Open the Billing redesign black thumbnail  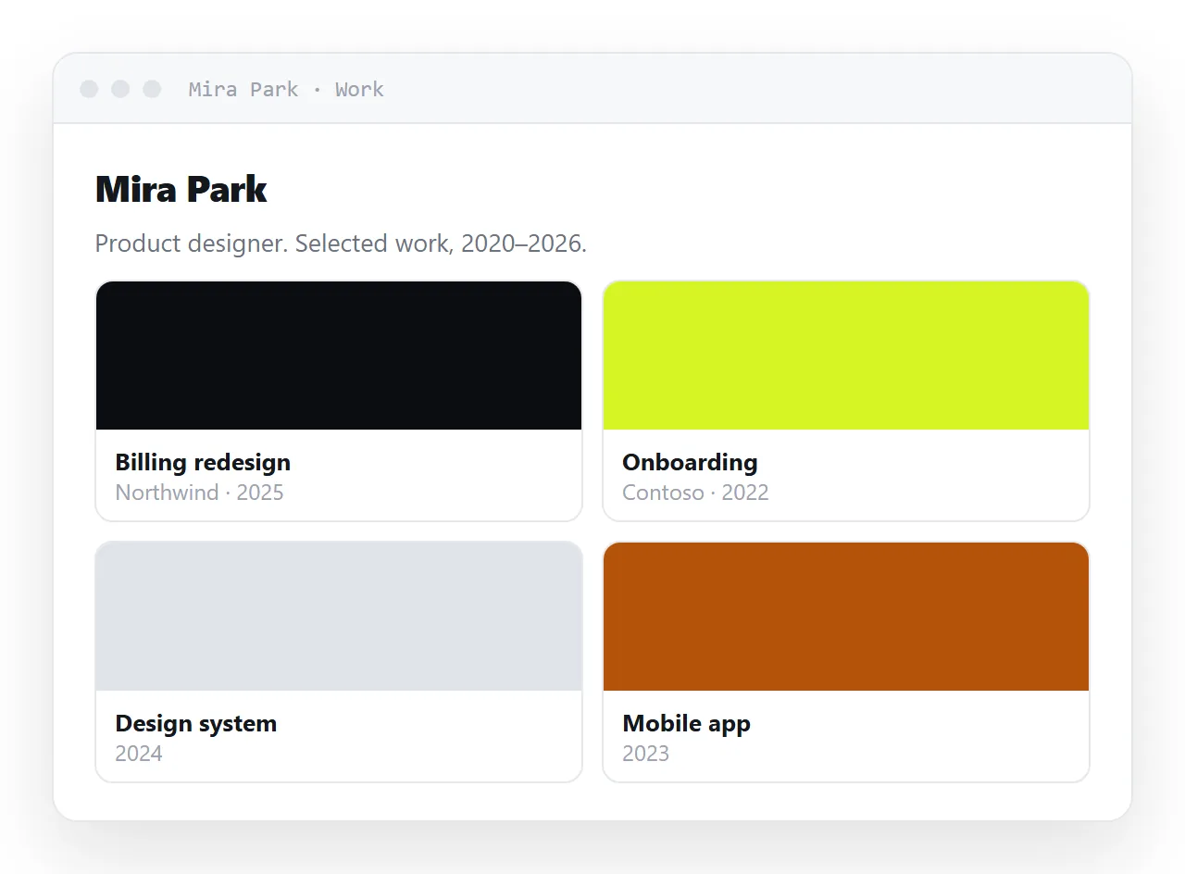coord(339,356)
